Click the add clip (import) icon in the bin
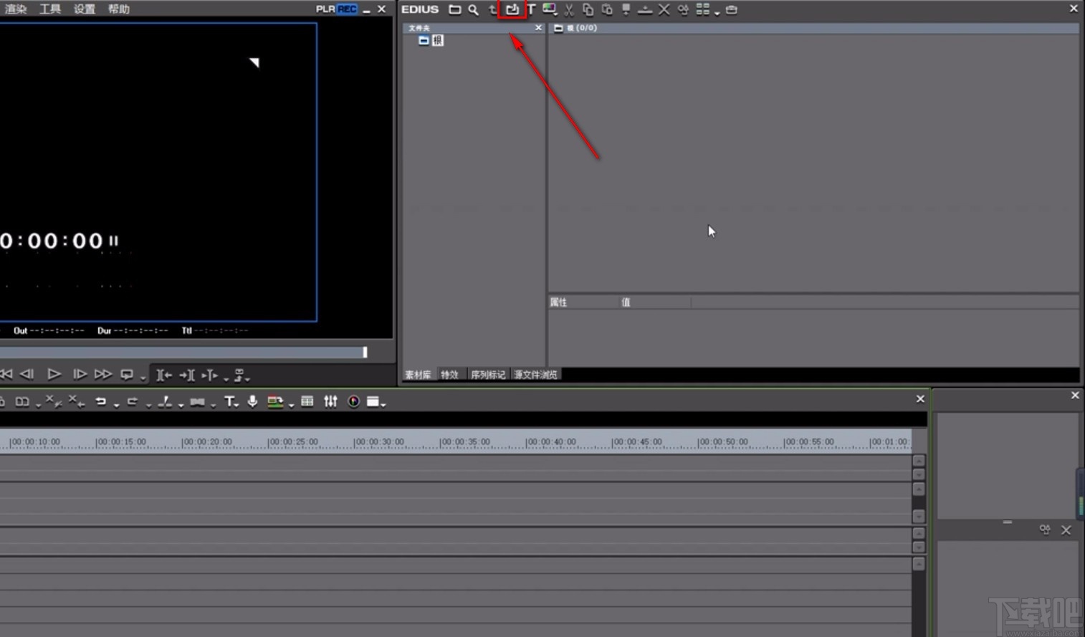Viewport: 1085px width, 637px height. (x=512, y=9)
